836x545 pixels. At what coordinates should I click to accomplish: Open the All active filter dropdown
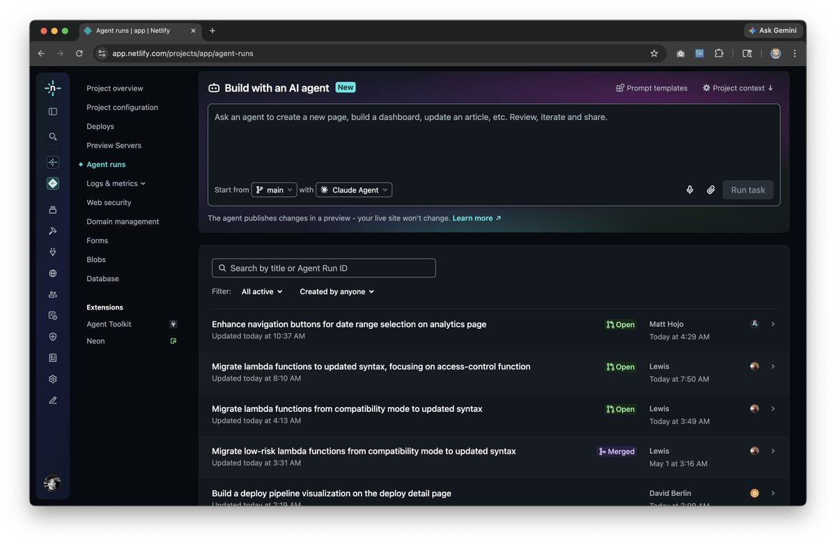pyautogui.click(x=262, y=291)
